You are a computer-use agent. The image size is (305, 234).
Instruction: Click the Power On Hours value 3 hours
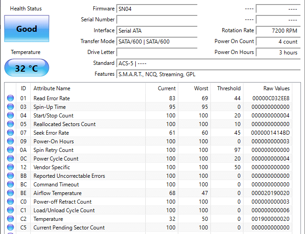pyautogui.click(x=278, y=52)
